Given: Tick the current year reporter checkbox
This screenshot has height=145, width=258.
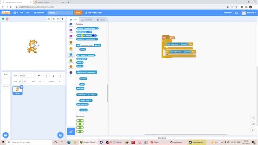Looking at the screenshot, I should click(x=77, y=100).
